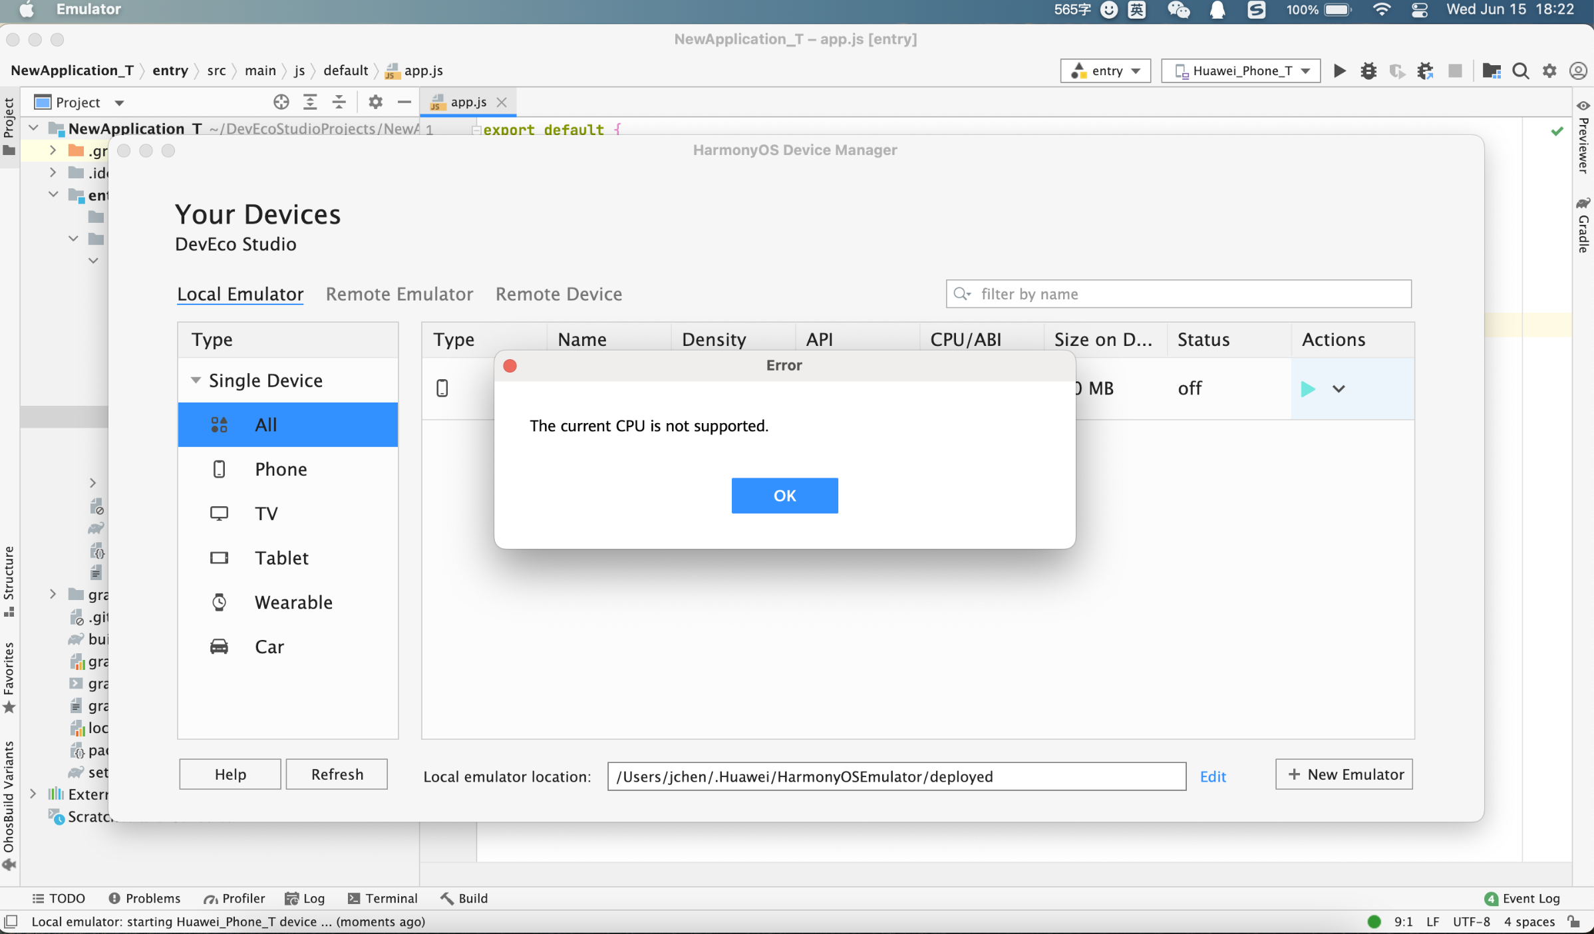Open the Gradle side panel

tap(1583, 226)
